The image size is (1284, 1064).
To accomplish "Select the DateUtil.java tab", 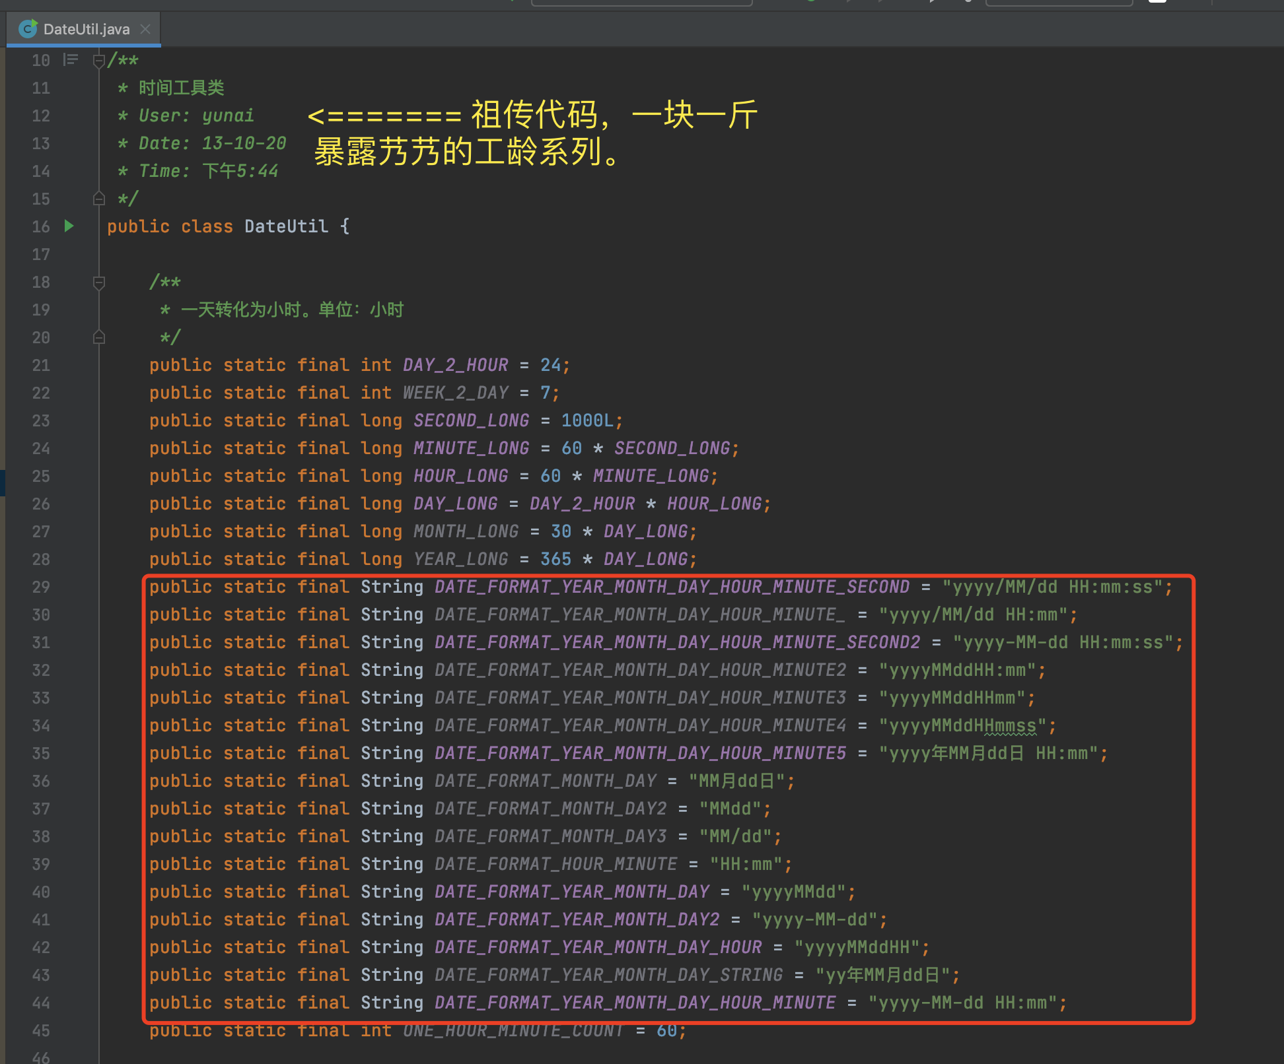I will (x=86, y=29).
